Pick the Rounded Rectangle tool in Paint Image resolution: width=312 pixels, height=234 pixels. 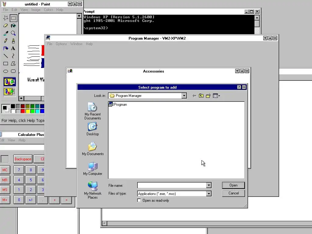13,71
